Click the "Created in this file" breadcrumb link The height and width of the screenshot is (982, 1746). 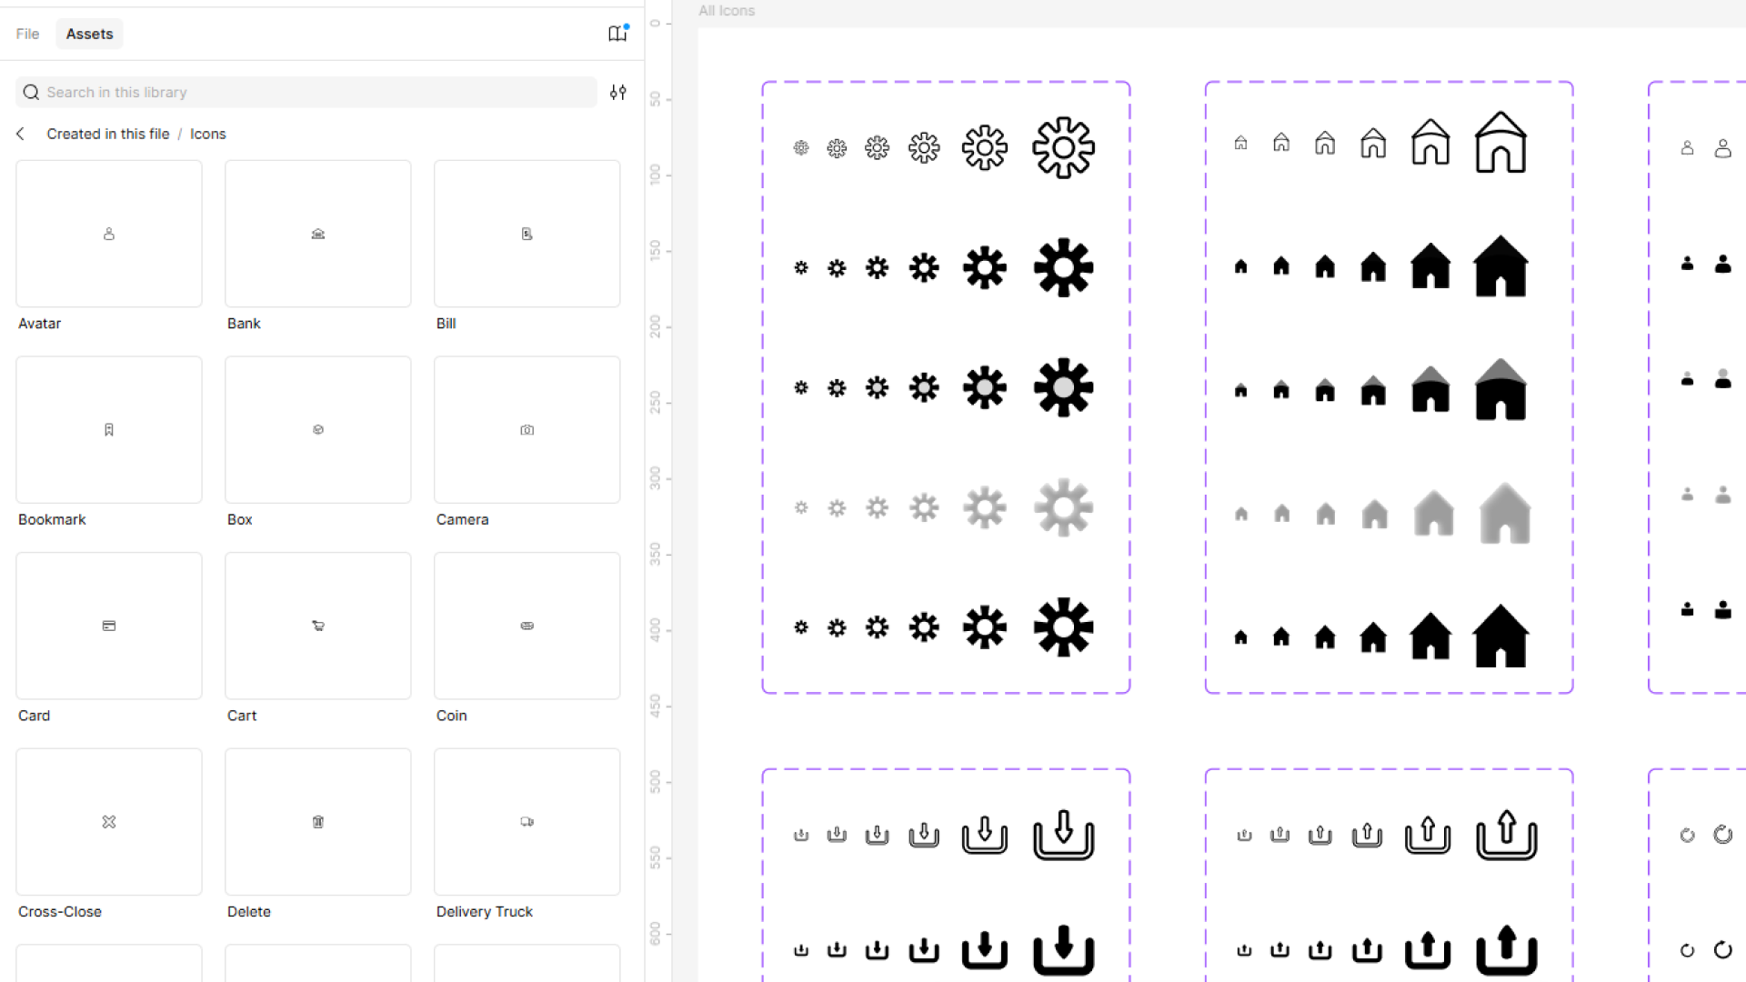[x=108, y=134]
